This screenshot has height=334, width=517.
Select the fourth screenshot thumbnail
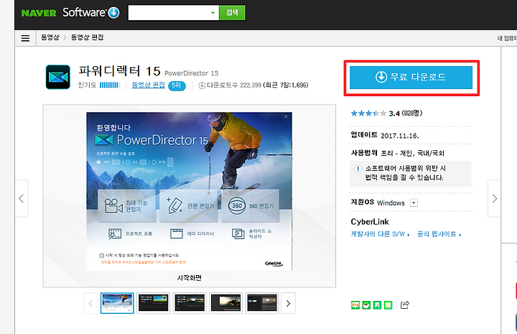[x=226, y=303]
